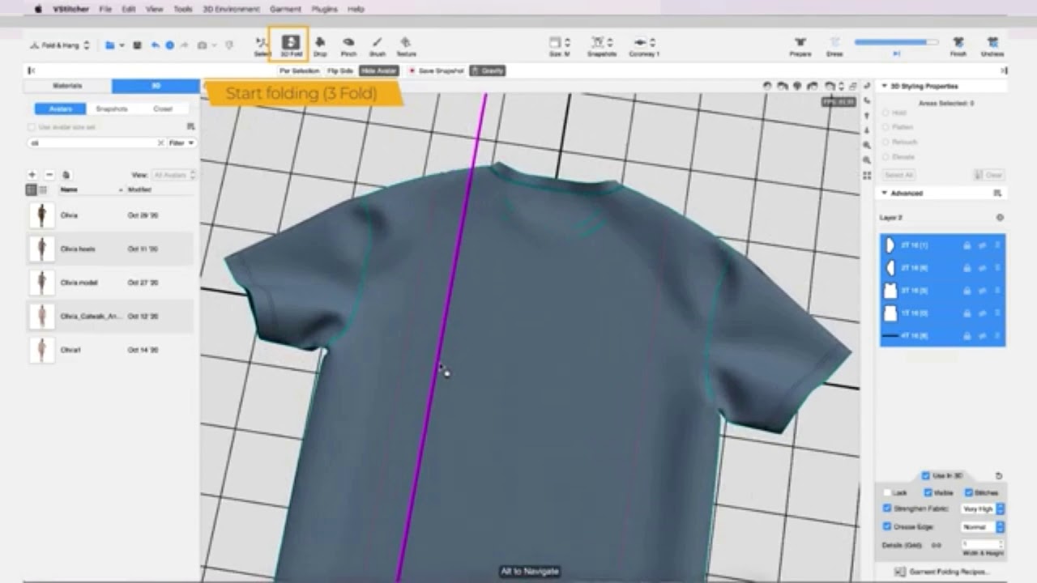This screenshot has width=1037, height=583.
Task: Reset advanced settings with circular arrow icon
Action: coord(999,476)
